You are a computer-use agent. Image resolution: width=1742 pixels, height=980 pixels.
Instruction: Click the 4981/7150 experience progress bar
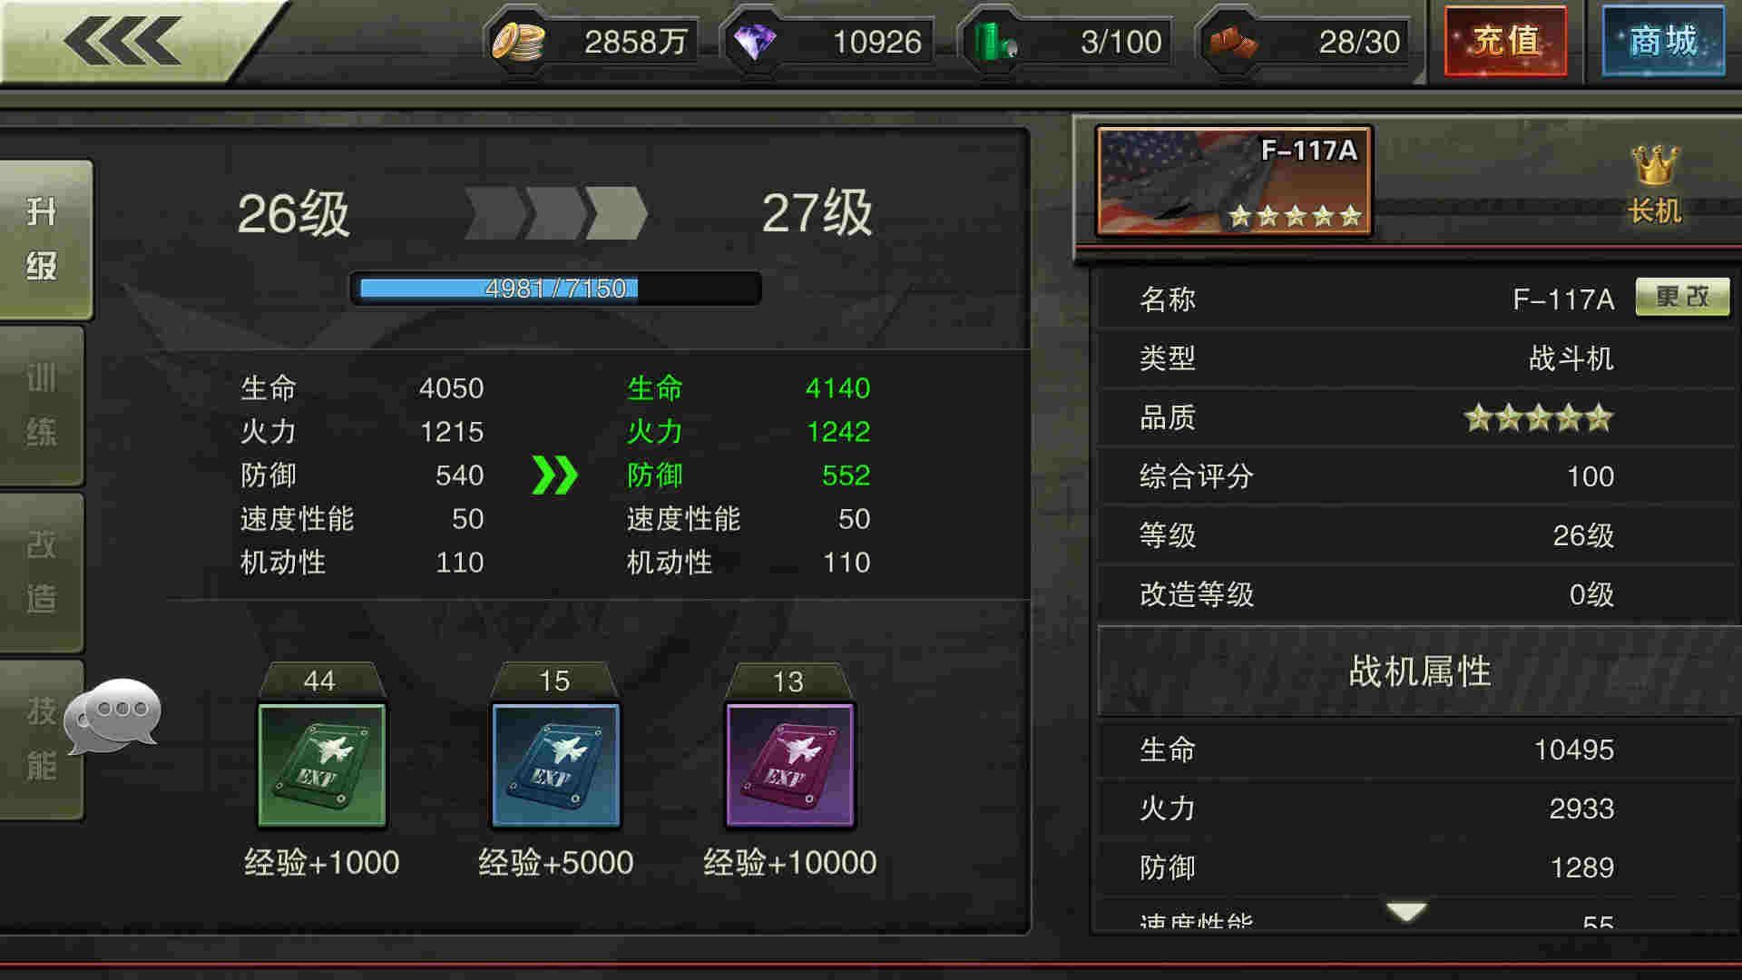tap(555, 289)
